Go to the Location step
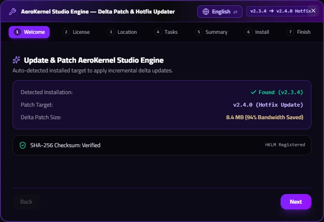 tap(122, 32)
